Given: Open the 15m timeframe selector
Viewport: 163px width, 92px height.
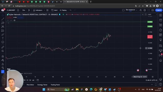Looking at the screenshot, I should click(24, 10).
